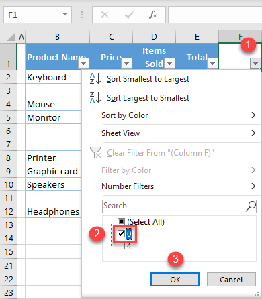This screenshot has width=262, height=299.
Task: Check the 4 value checkbox
Action: coord(121,246)
